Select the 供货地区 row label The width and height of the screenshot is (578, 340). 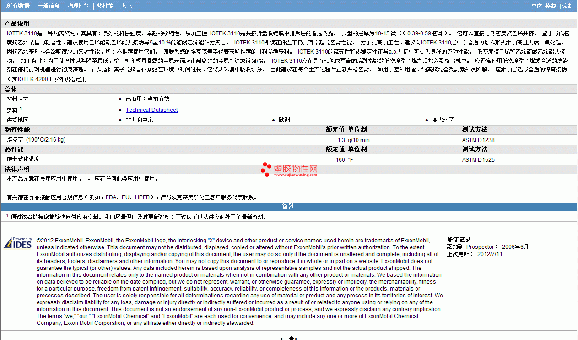point(17,120)
